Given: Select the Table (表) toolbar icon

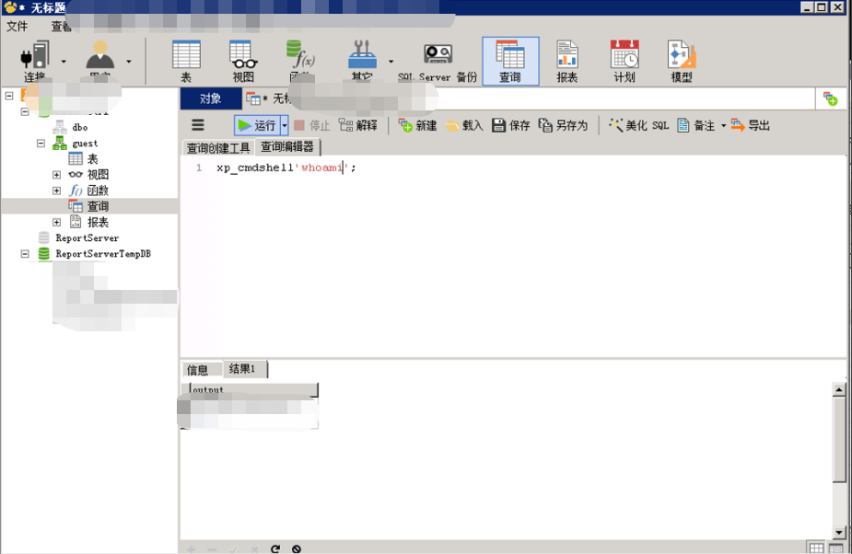Looking at the screenshot, I should [186, 62].
